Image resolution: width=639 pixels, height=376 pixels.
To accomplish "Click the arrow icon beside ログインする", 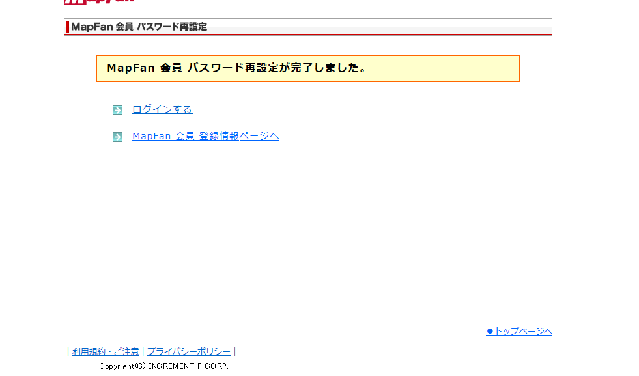I will click(117, 111).
